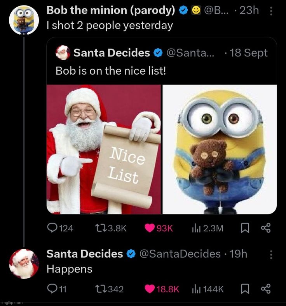
Task: Open Santa Decides' reply avatar
Action: [x=24, y=264]
